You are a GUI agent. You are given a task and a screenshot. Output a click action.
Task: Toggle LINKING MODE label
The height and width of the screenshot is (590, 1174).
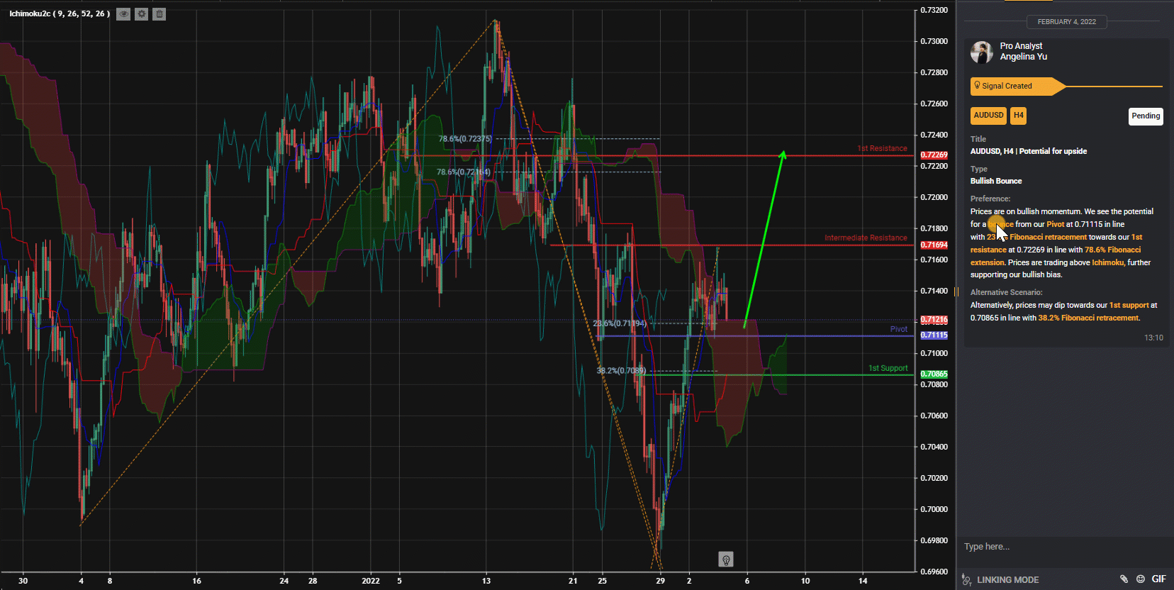pyautogui.click(x=1007, y=580)
